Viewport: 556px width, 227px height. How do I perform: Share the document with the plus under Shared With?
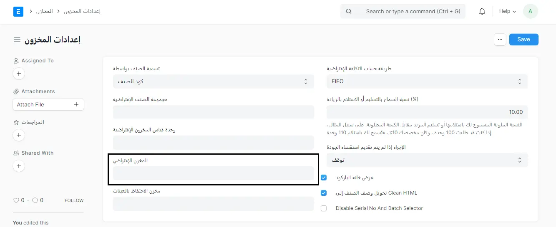pos(19,166)
